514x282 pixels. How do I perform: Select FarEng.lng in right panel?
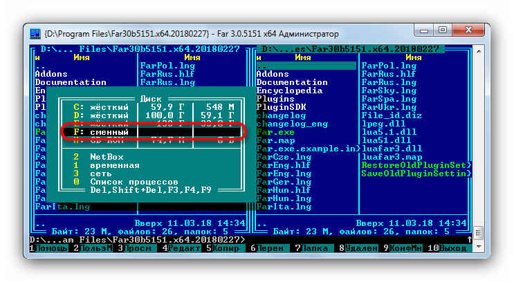point(284,173)
